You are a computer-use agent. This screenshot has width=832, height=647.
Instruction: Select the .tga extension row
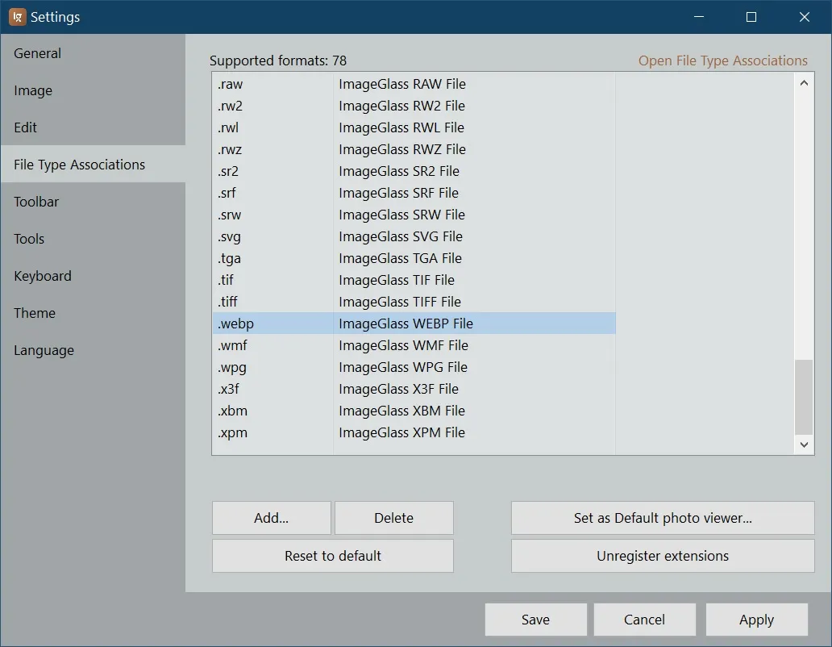[414, 258]
